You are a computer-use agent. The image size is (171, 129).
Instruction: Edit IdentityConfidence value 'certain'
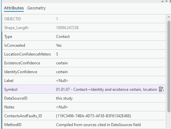[62, 72]
